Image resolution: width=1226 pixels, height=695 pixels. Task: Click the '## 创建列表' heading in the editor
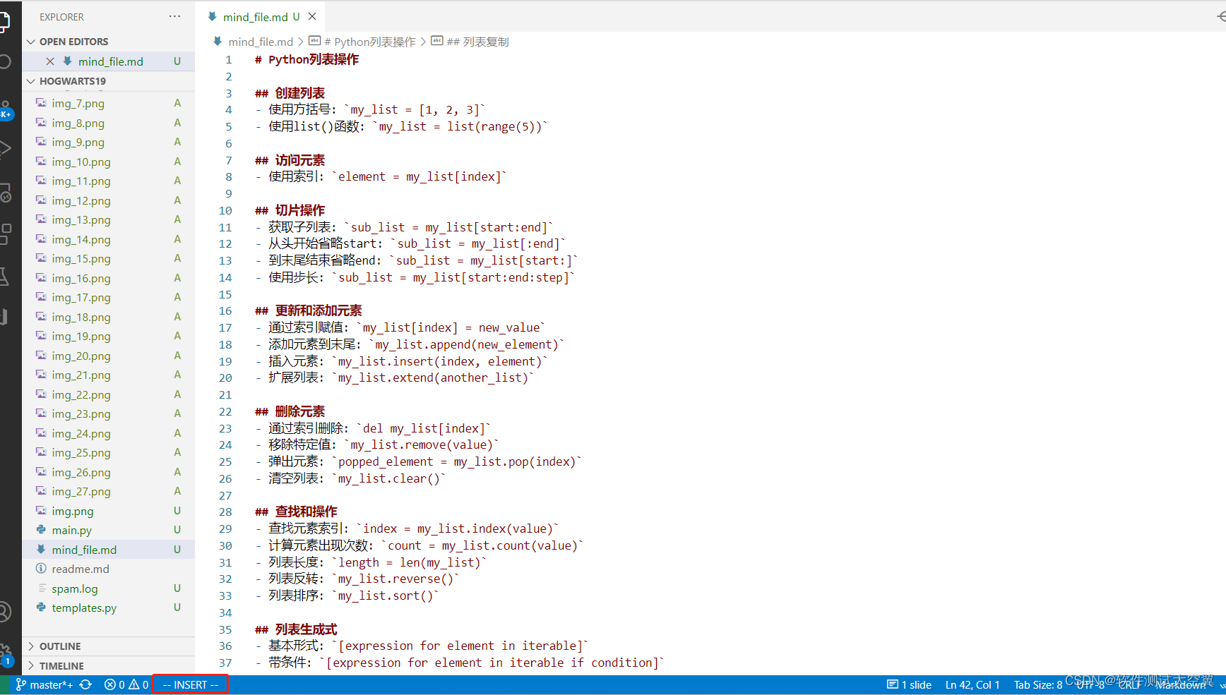click(x=290, y=93)
